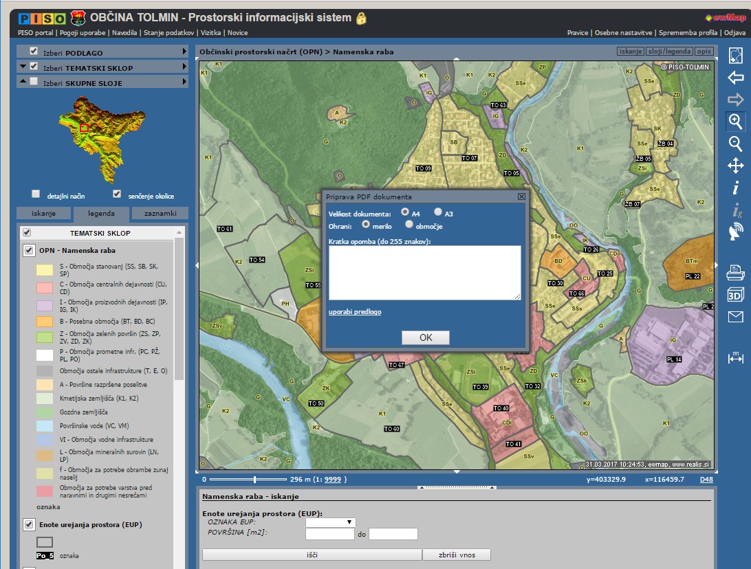
Task: Click the uporabi predlogo link
Action: [x=354, y=312]
